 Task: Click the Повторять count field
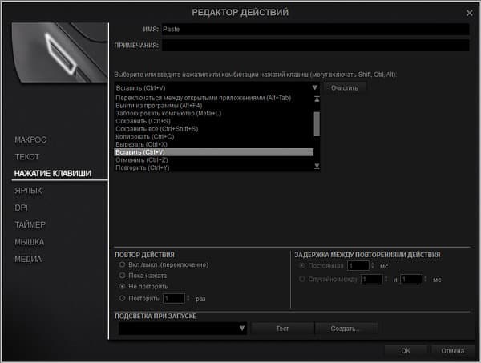174,298
